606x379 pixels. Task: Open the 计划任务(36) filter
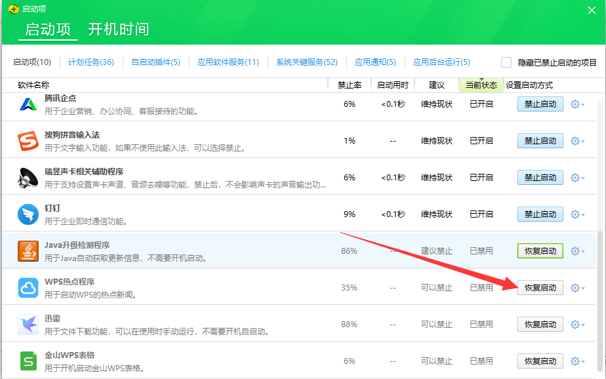pyautogui.click(x=91, y=62)
